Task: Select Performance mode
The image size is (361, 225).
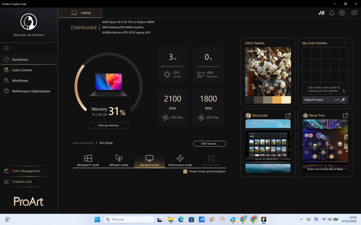Action: (180, 160)
